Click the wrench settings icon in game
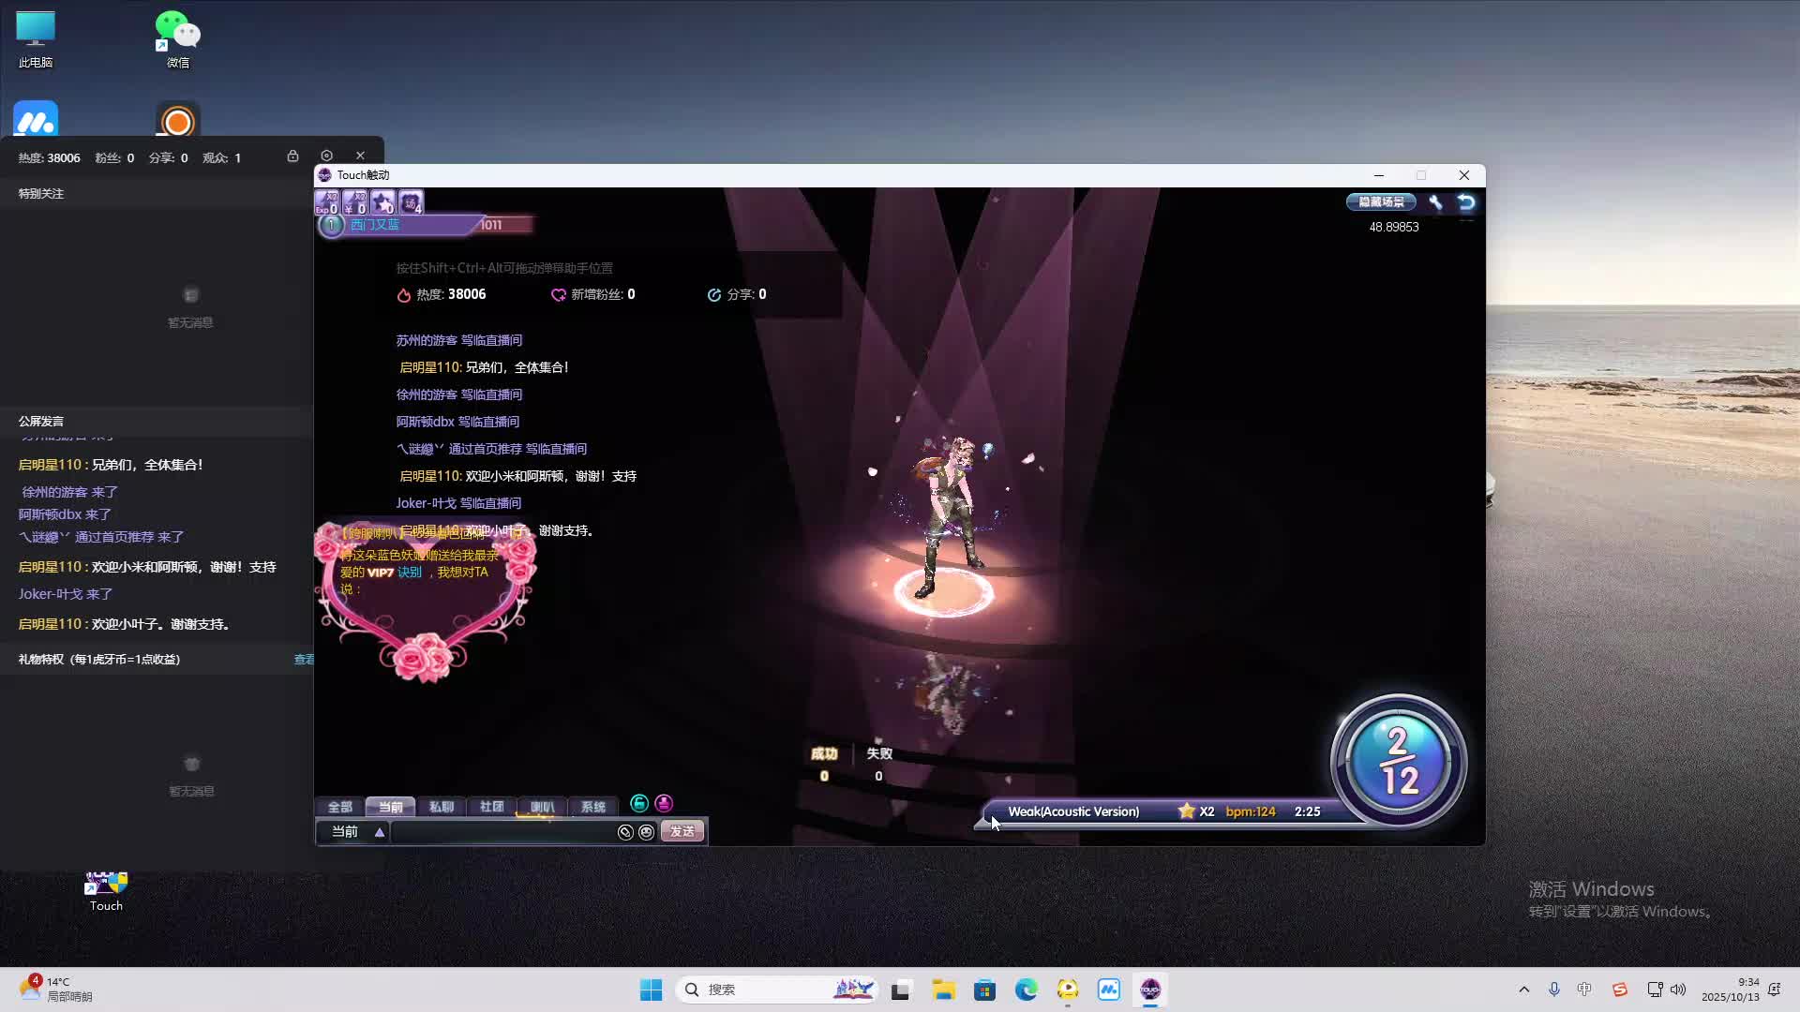Screen dimensions: 1800x1012 pos(1435,202)
